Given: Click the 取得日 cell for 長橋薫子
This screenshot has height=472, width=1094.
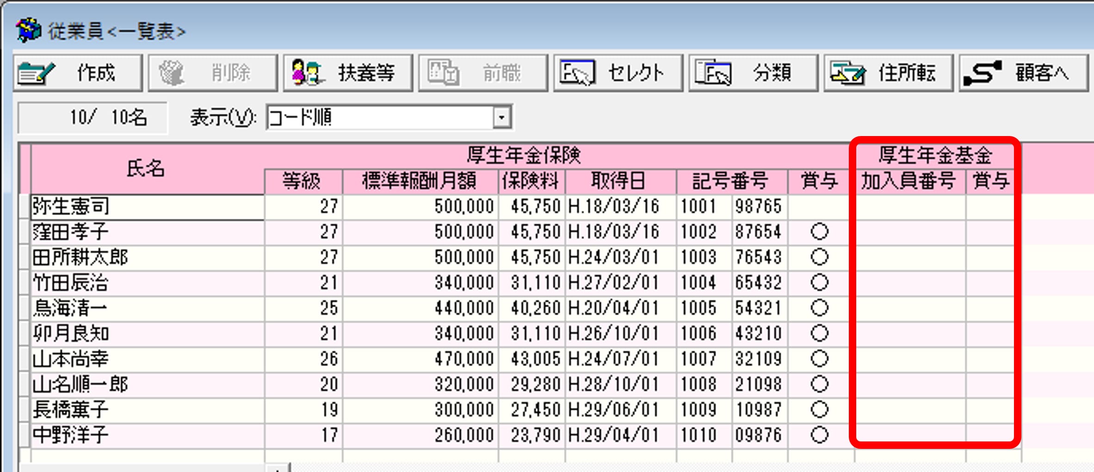Looking at the screenshot, I should [x=620, y=410].
